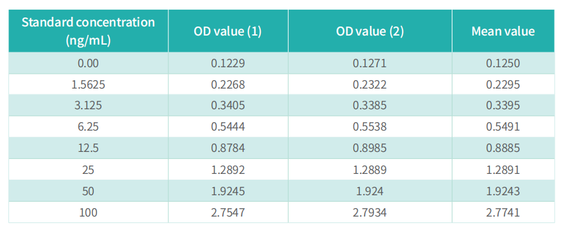Click OD value 0.1229 cell
The height and width of the screenshot is (234, 565).
pyautogui.click(x=228, y=63)
